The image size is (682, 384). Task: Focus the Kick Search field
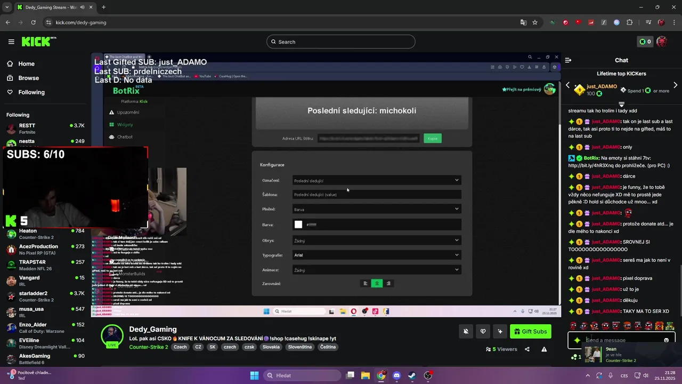pos(341,42)
